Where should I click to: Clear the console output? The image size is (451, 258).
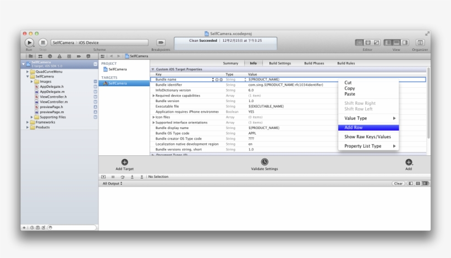398,184
